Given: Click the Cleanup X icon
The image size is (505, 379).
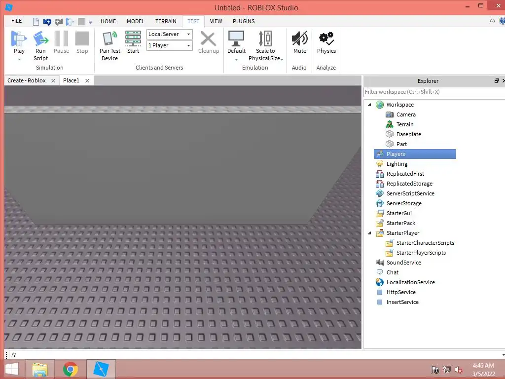Looking at the screenshot, I should pyautogui.click(x=209, y=38).
